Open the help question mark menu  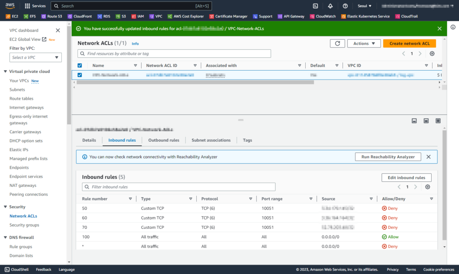pyautogui.click(x=345, y=6)
